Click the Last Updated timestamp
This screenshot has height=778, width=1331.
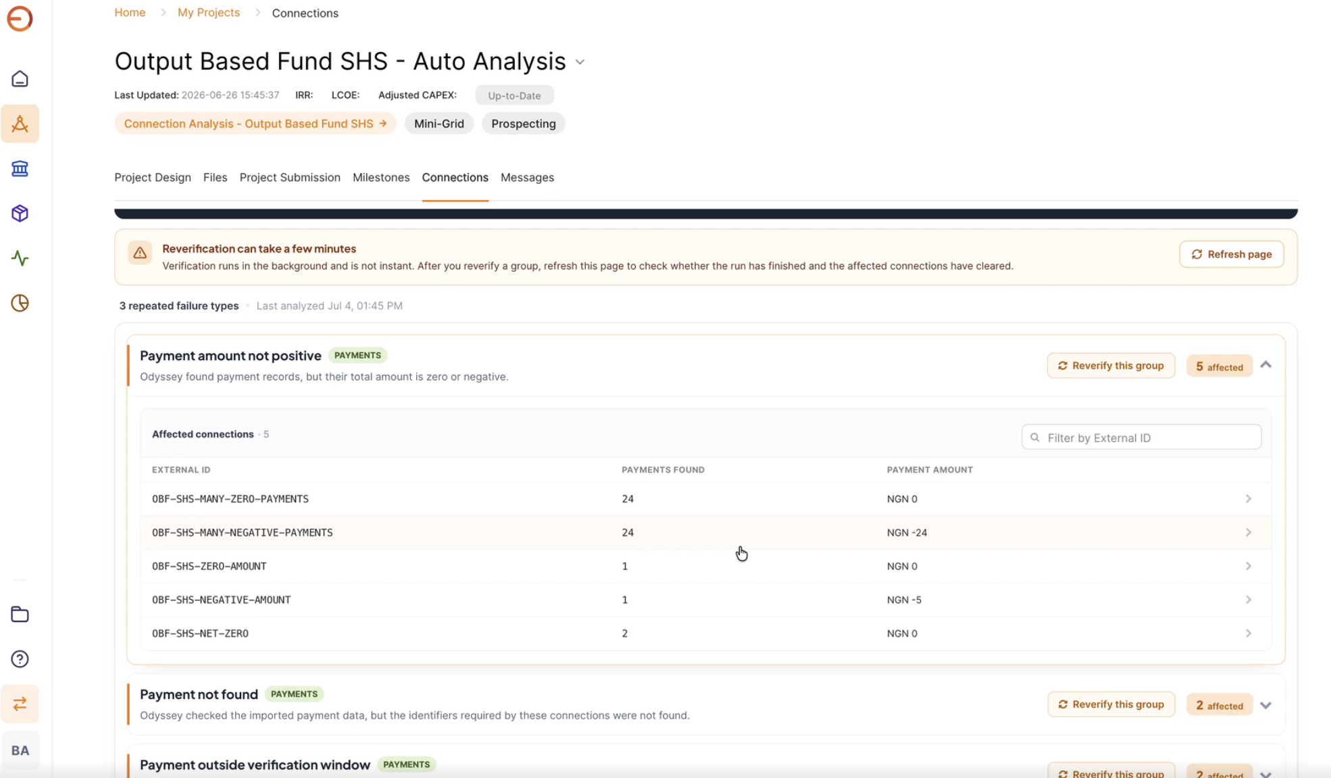230,95
